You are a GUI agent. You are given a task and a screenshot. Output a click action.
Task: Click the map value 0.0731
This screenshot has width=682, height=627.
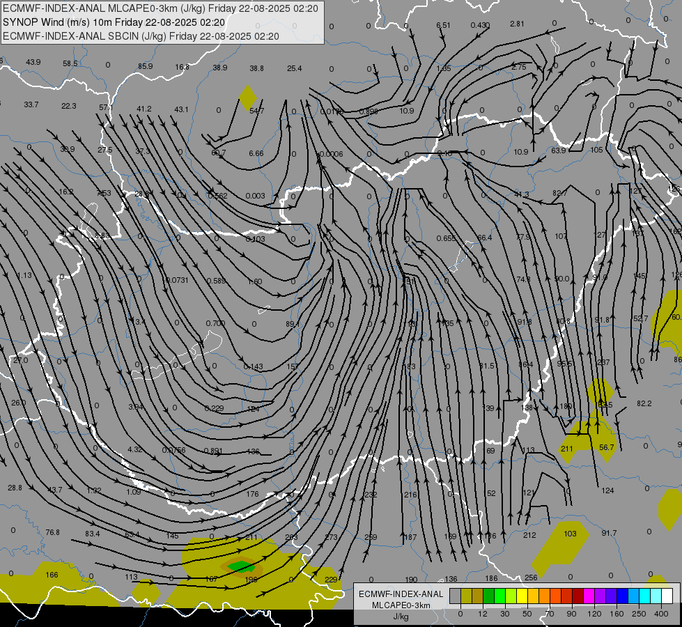[178, 280]
